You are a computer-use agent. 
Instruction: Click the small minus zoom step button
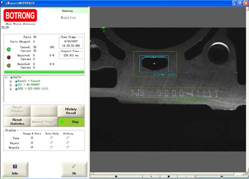click(x=186, y=176)
